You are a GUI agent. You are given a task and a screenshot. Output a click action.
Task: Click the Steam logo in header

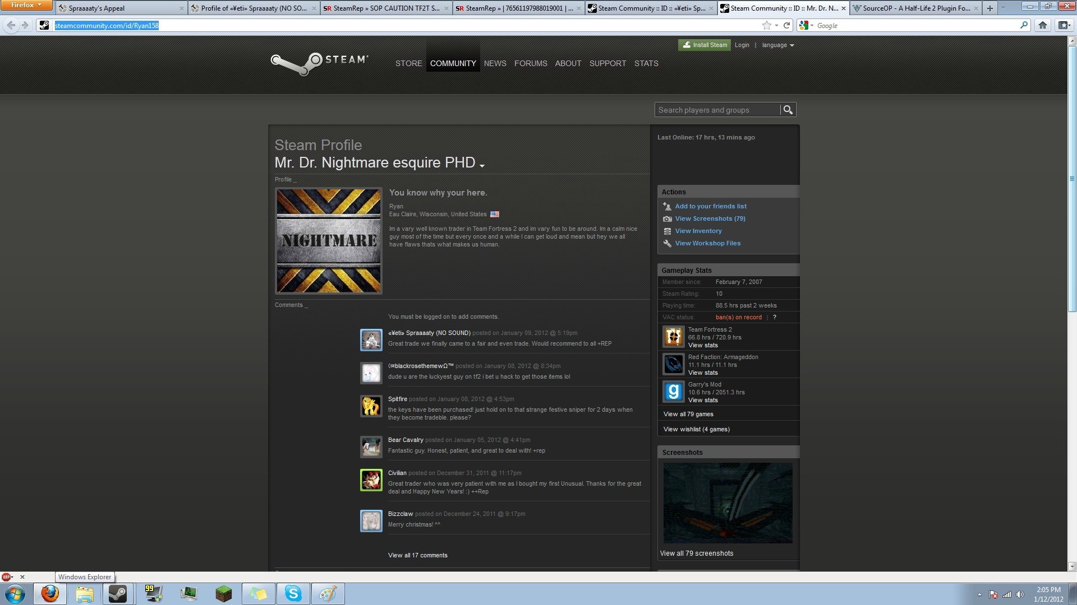coord(319,63)
